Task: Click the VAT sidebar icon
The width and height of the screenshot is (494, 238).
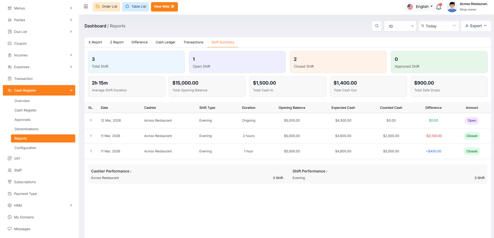Action: tap(10, 158)
